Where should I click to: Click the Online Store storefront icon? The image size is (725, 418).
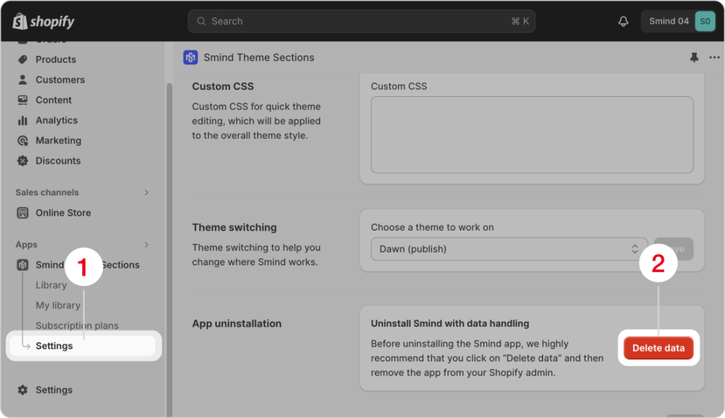(x=22, y=213)
